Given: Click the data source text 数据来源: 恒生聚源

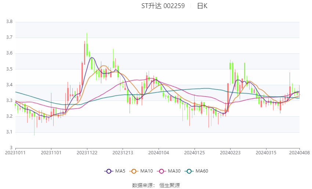Looking at the screenshot, I should coord(156,185).
